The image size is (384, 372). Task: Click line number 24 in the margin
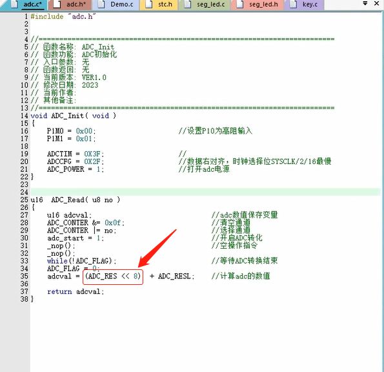(x=25, y=192)
